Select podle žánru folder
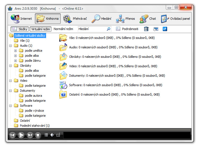Viewport: 199px width, 147px height. click(33, 61)
